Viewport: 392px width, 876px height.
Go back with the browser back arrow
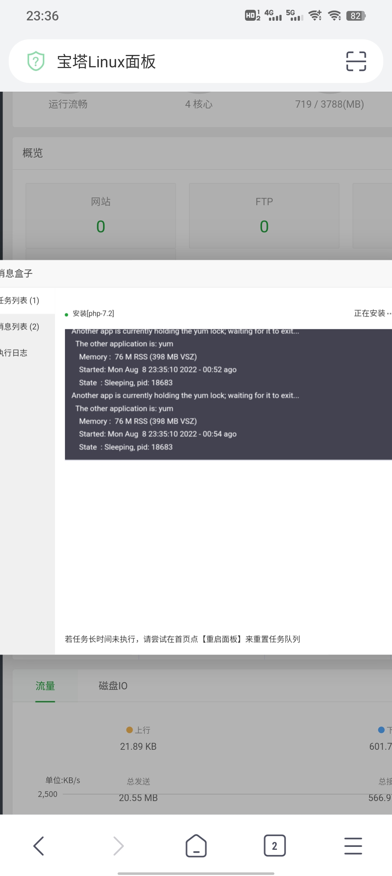click(38, 846)
